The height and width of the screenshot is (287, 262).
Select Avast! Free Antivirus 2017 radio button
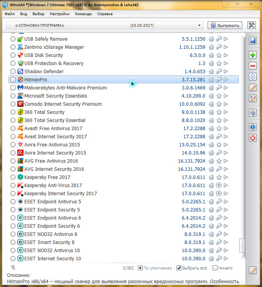click(x=13, y=128)
